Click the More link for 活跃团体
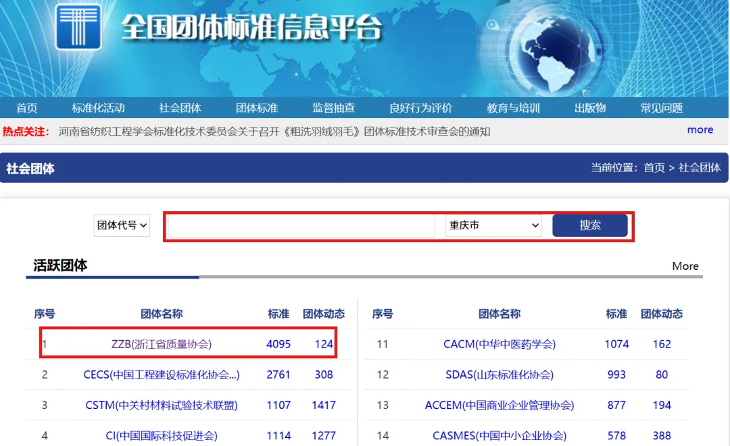730x446 pixels. click(685, 266)
